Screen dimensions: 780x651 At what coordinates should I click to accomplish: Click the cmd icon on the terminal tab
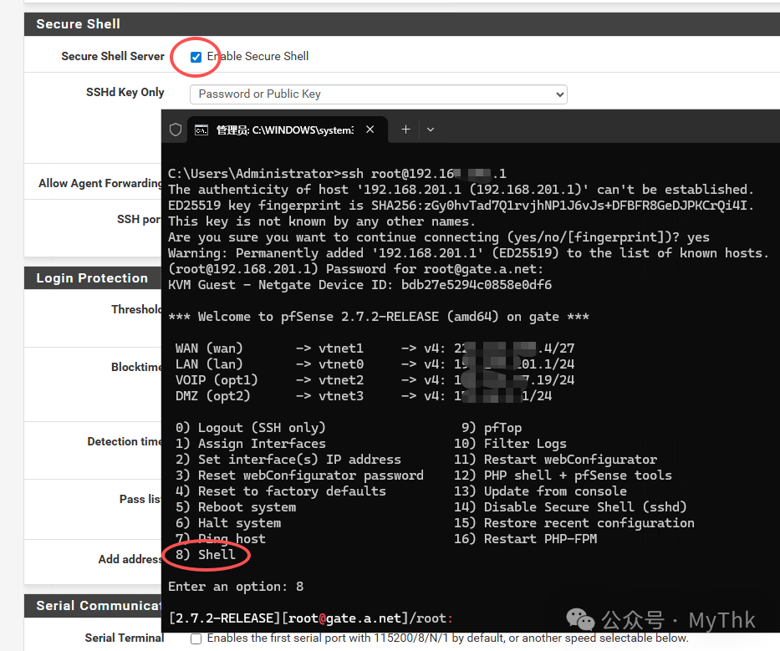201,130
